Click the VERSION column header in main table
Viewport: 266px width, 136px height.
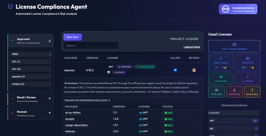pos(92,58)
